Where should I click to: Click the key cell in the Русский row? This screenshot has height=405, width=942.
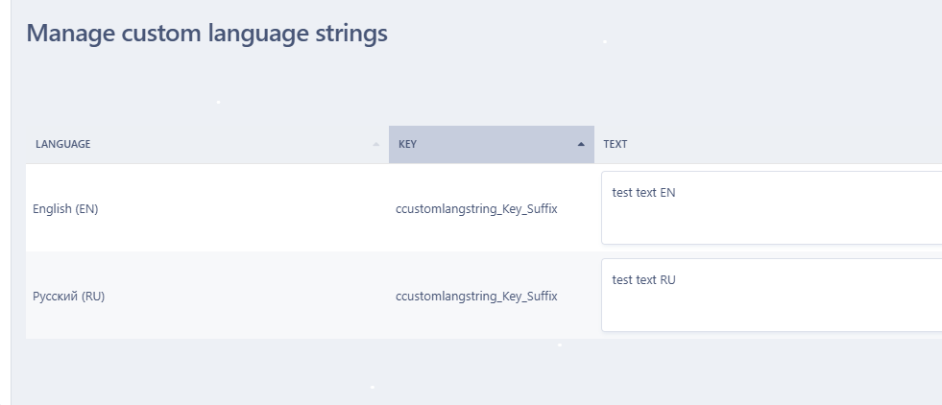(476, 296)
